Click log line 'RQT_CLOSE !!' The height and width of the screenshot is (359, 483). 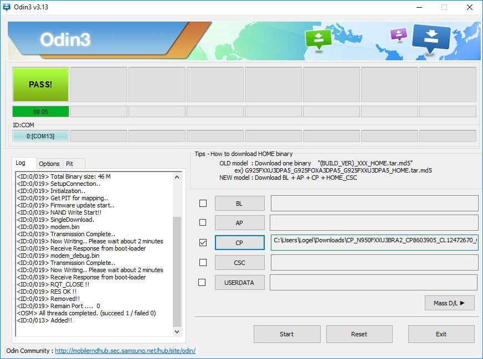click(53, 284)
